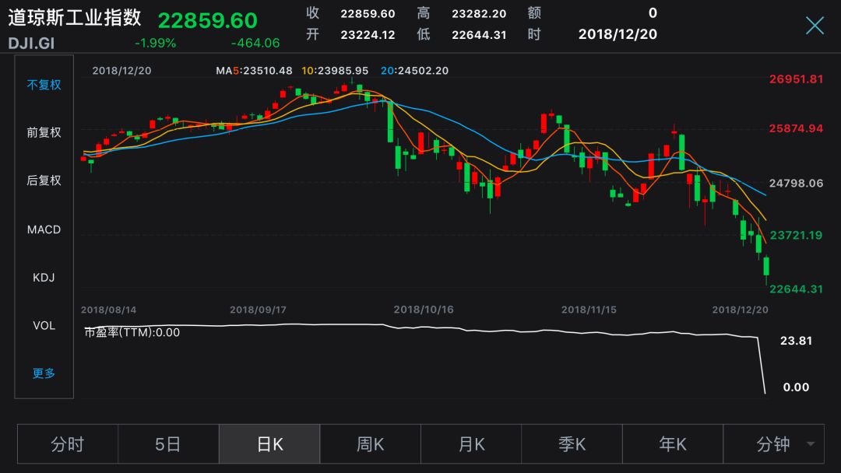Select 后复权 adjustment mode
The width and height of the screenshot is (841, 473).
click(x=44, y=180)
